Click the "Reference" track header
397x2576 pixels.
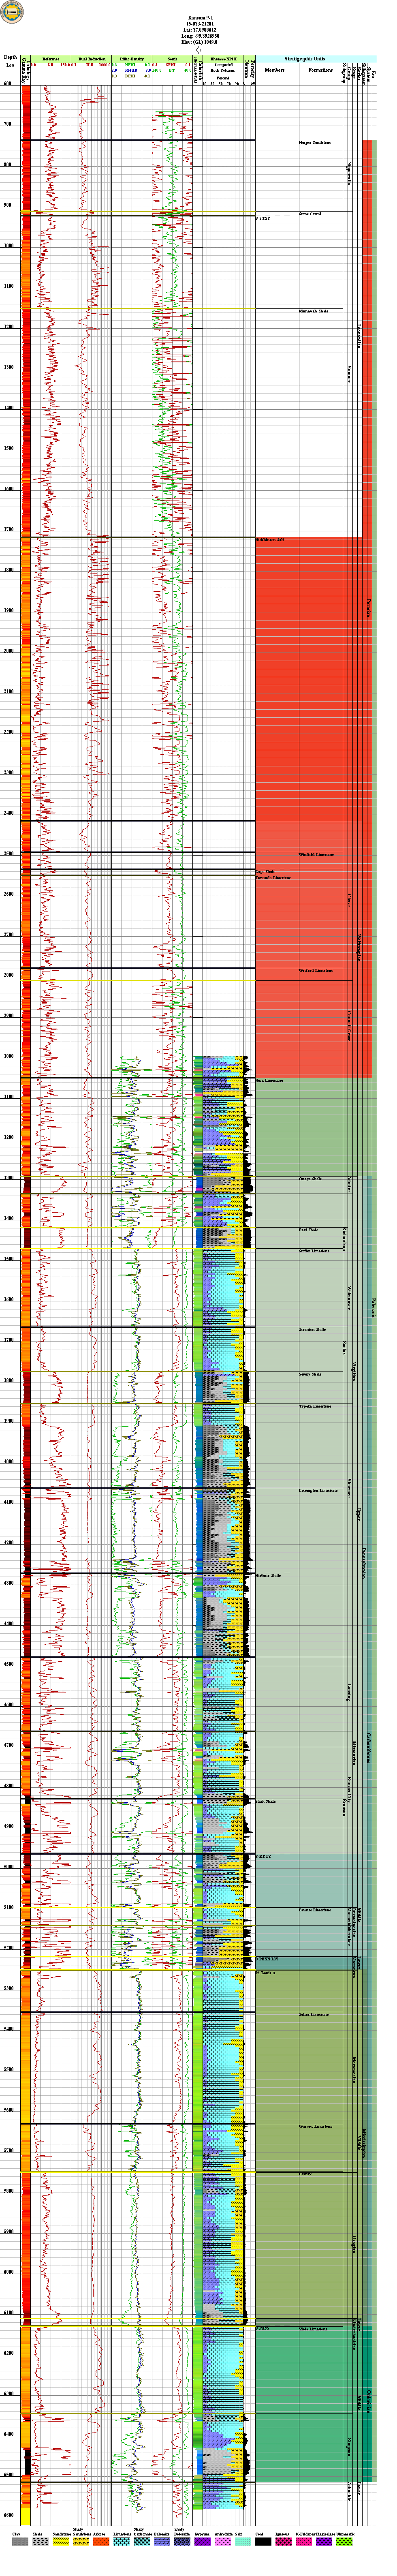pos(51,60)
